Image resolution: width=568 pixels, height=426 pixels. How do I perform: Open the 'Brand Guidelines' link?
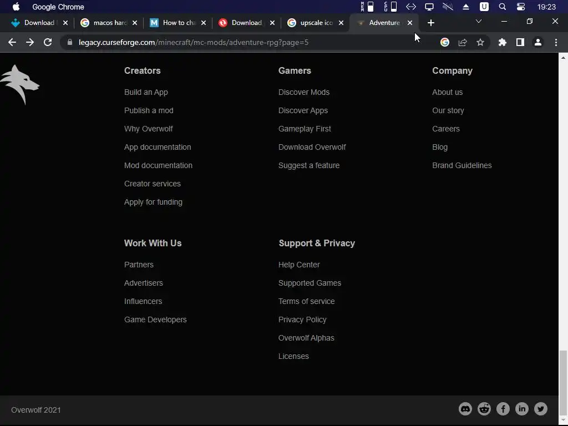pyautogui.click(x=462, y=165)
